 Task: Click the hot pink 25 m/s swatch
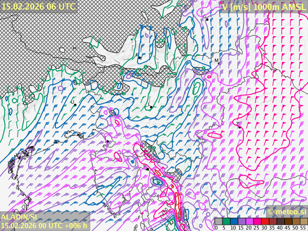(x=257, y=221)
